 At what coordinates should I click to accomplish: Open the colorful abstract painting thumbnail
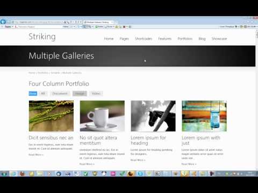204,116
